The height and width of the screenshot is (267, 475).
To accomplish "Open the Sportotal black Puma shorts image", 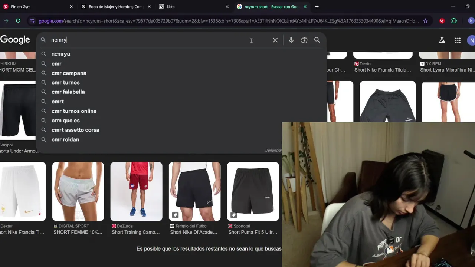I will (253, 191).
